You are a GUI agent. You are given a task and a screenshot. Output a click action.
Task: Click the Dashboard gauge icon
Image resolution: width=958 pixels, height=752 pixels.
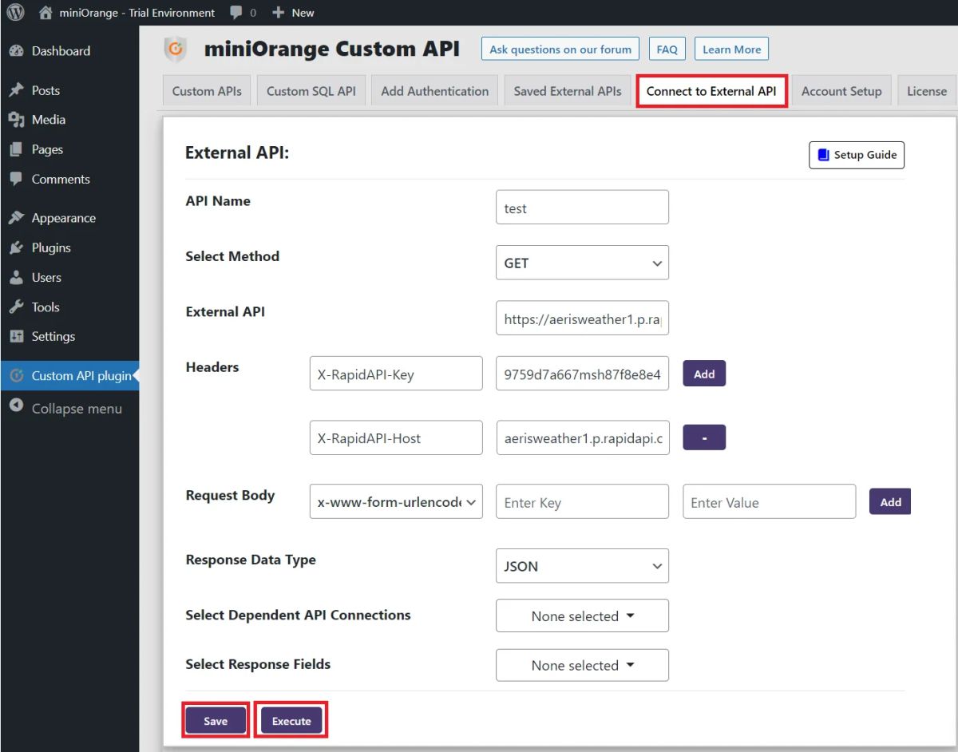16,51
